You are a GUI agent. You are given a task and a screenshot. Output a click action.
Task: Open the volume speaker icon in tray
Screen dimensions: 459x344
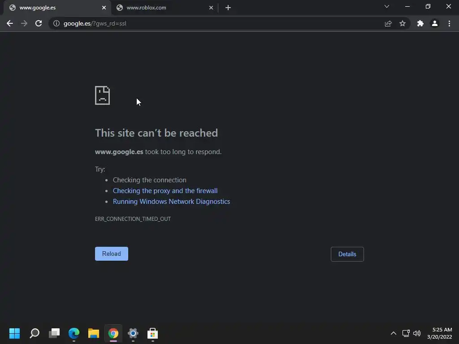coord(417,333)
